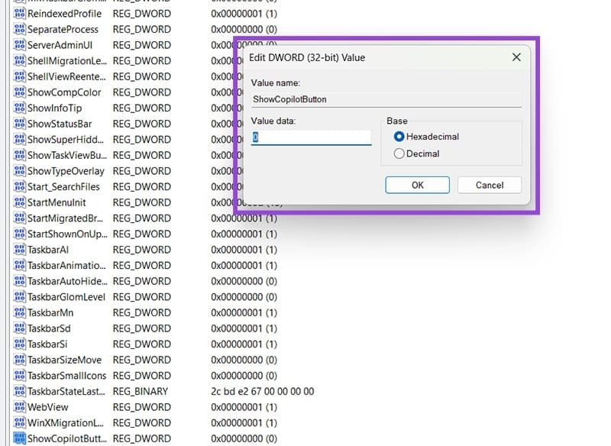Select the TaskbarAl value icon

[x=20, y=250]
